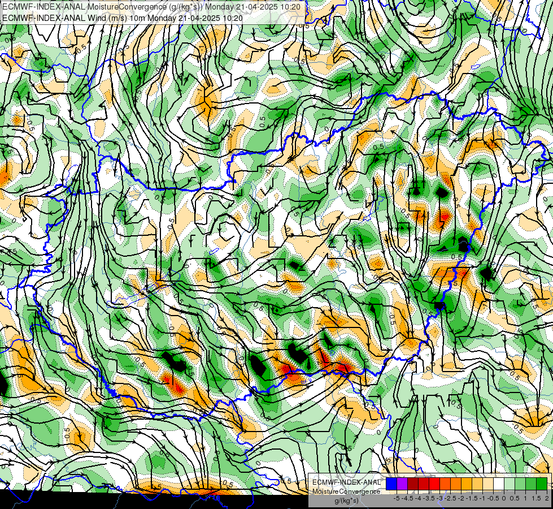Click the -3 legend tick label
Screen dimensions: 553x509
coord(440,498)
